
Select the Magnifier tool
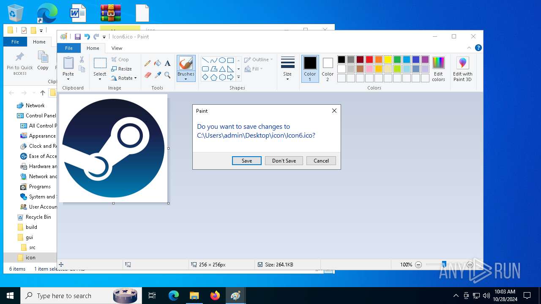[167, 75]
